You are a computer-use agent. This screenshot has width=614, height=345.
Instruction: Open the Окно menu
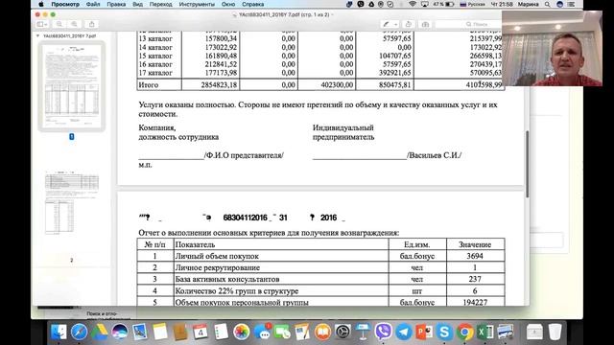(228, 4)
